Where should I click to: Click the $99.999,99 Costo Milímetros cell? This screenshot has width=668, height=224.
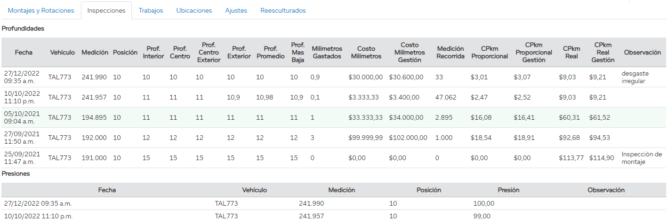click(x=365, y=138)
